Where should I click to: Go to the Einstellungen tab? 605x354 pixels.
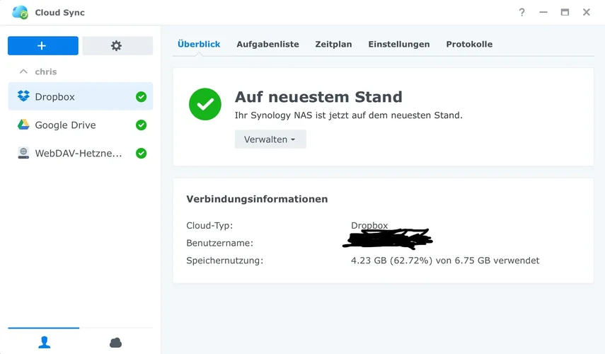[398, 44]
